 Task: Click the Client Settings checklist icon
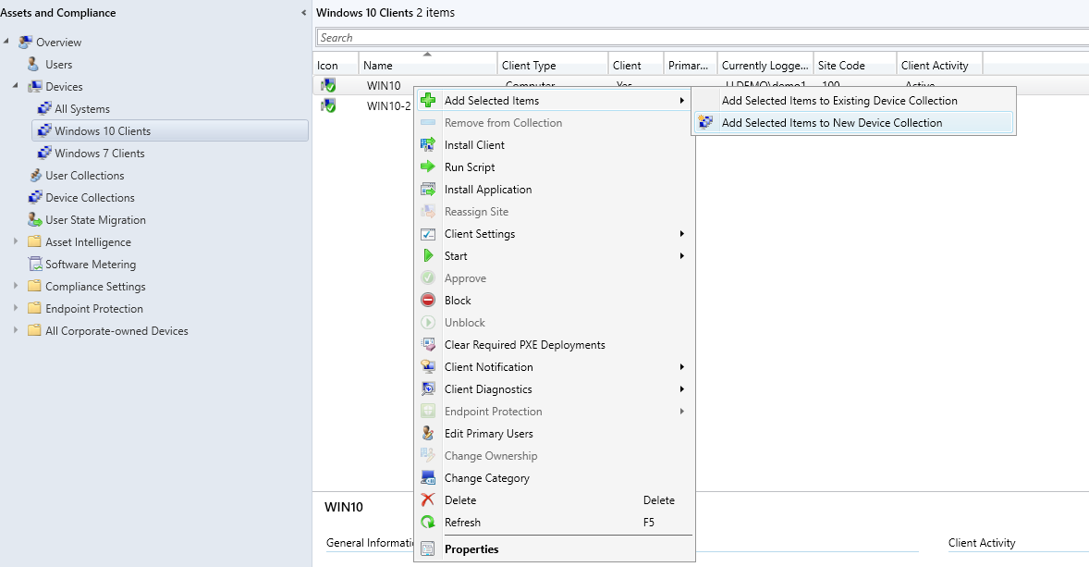coord(428,233)
